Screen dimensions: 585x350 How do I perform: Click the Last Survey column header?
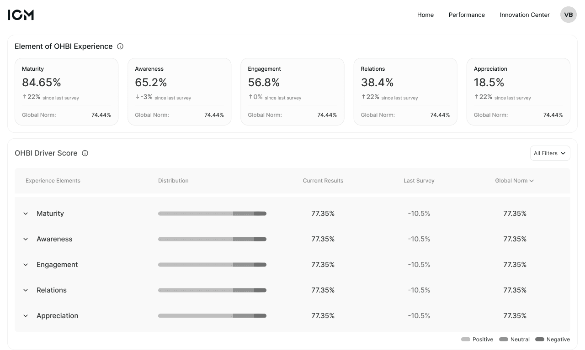click(419, 181)
